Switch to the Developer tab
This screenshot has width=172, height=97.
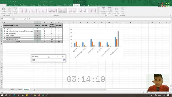[x=59, y=5]
